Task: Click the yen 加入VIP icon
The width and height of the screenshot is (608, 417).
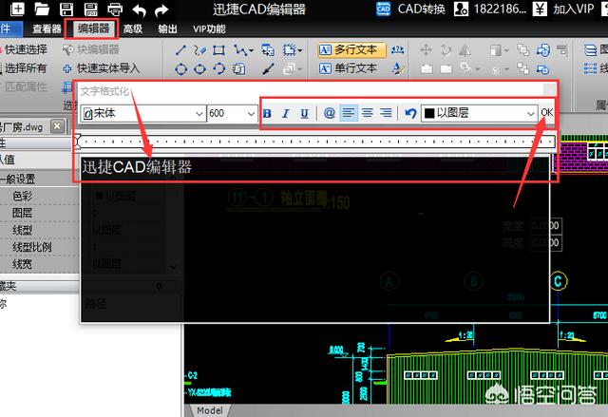Action: click(540, 9)
